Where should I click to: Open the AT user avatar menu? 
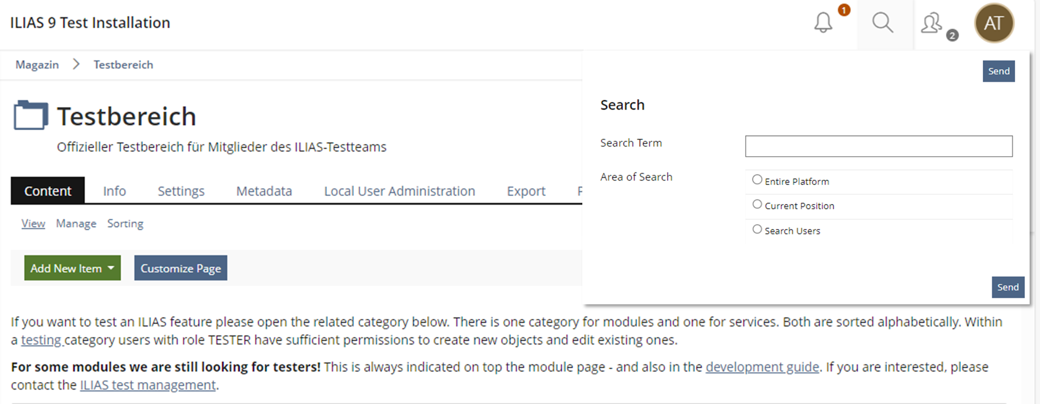(x=994, y=23)
